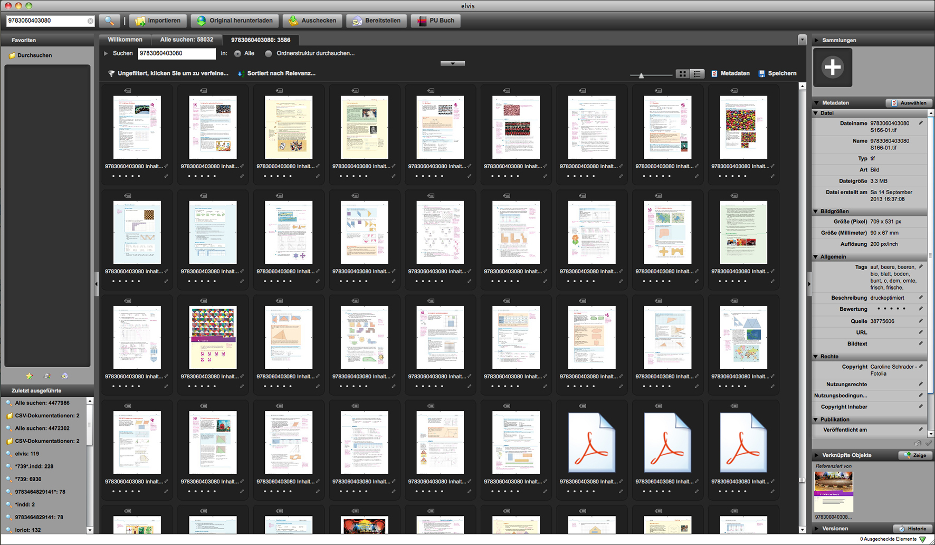Click 'Original herunterladen' button

[235, 21]
